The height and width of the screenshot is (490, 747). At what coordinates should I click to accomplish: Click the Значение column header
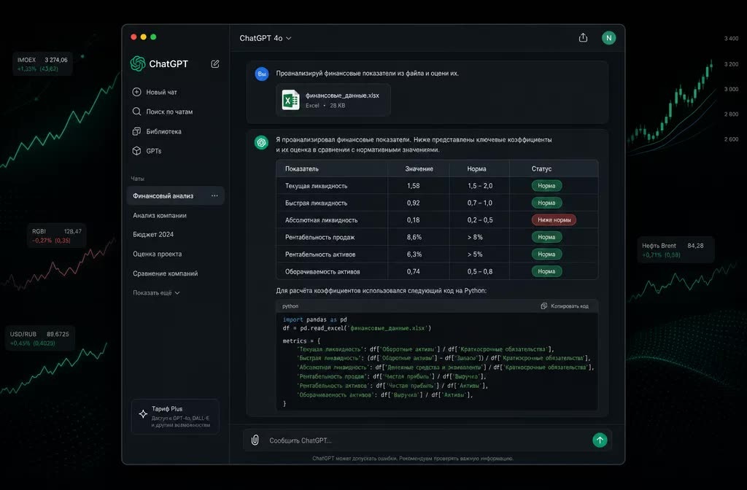point(419,168)
